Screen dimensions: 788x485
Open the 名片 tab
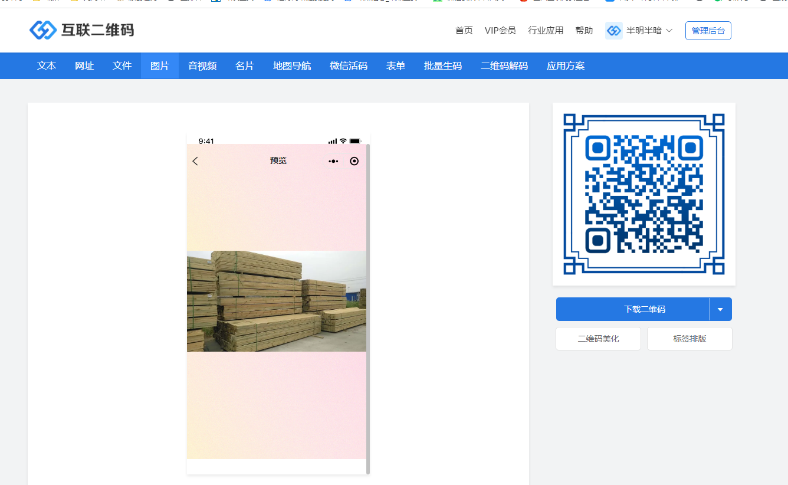pyautogui.click(x=245, y=65)
